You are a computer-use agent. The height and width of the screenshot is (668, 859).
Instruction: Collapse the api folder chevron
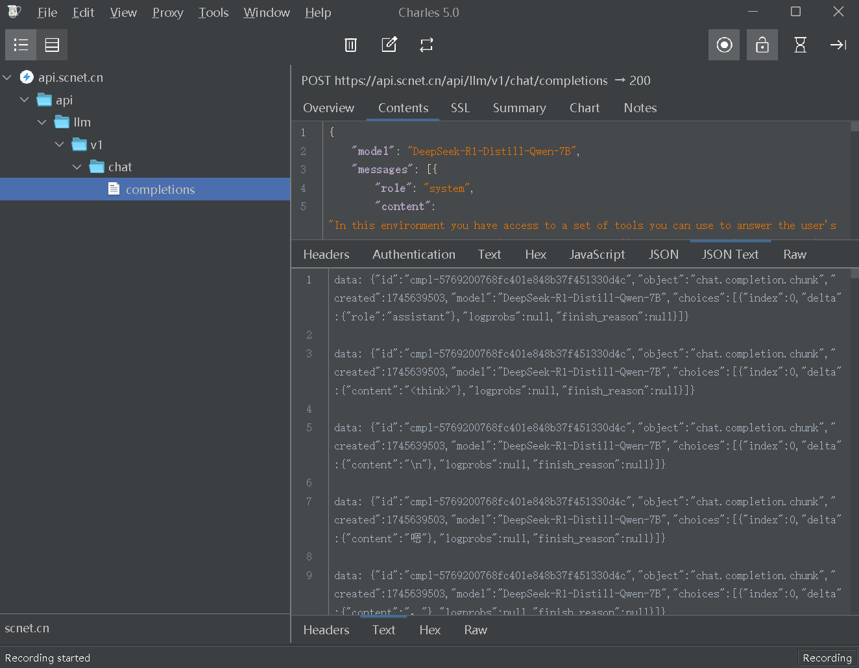(x=25, y=100)
